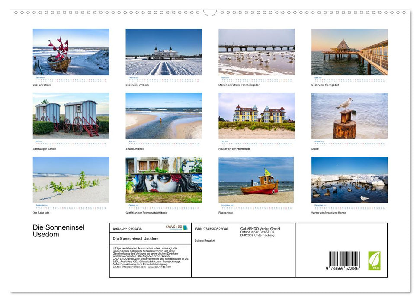This screenshot has width=420, height=302.
Task: Click the Graffiti an der Promenade Ahlbeck photo
Action: [x=164, y=179]
